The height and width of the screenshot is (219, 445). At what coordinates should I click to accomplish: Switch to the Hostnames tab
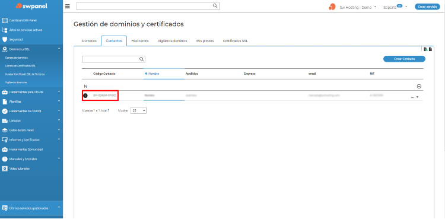click(x=140, y=41)
